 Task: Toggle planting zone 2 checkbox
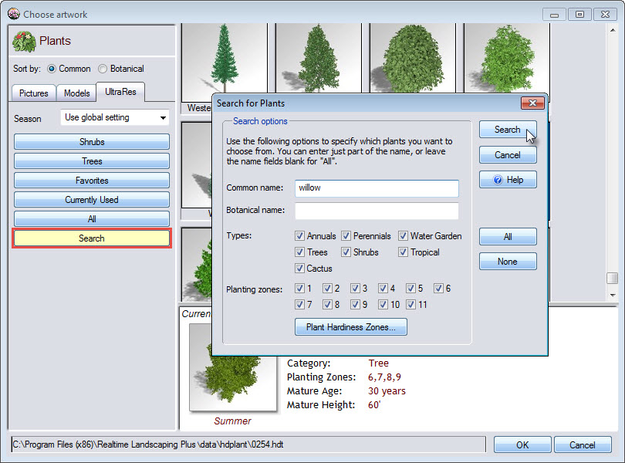[x=328, y=289]
